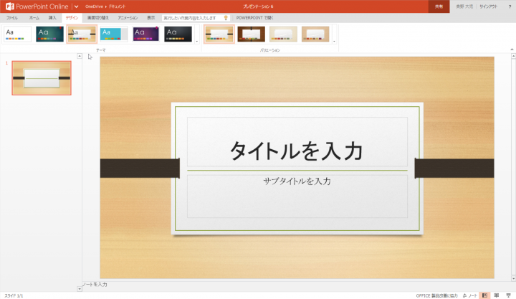
Task: Open the ドキュメント folder breadcrumb link
Action: click(x=117, y=6)
